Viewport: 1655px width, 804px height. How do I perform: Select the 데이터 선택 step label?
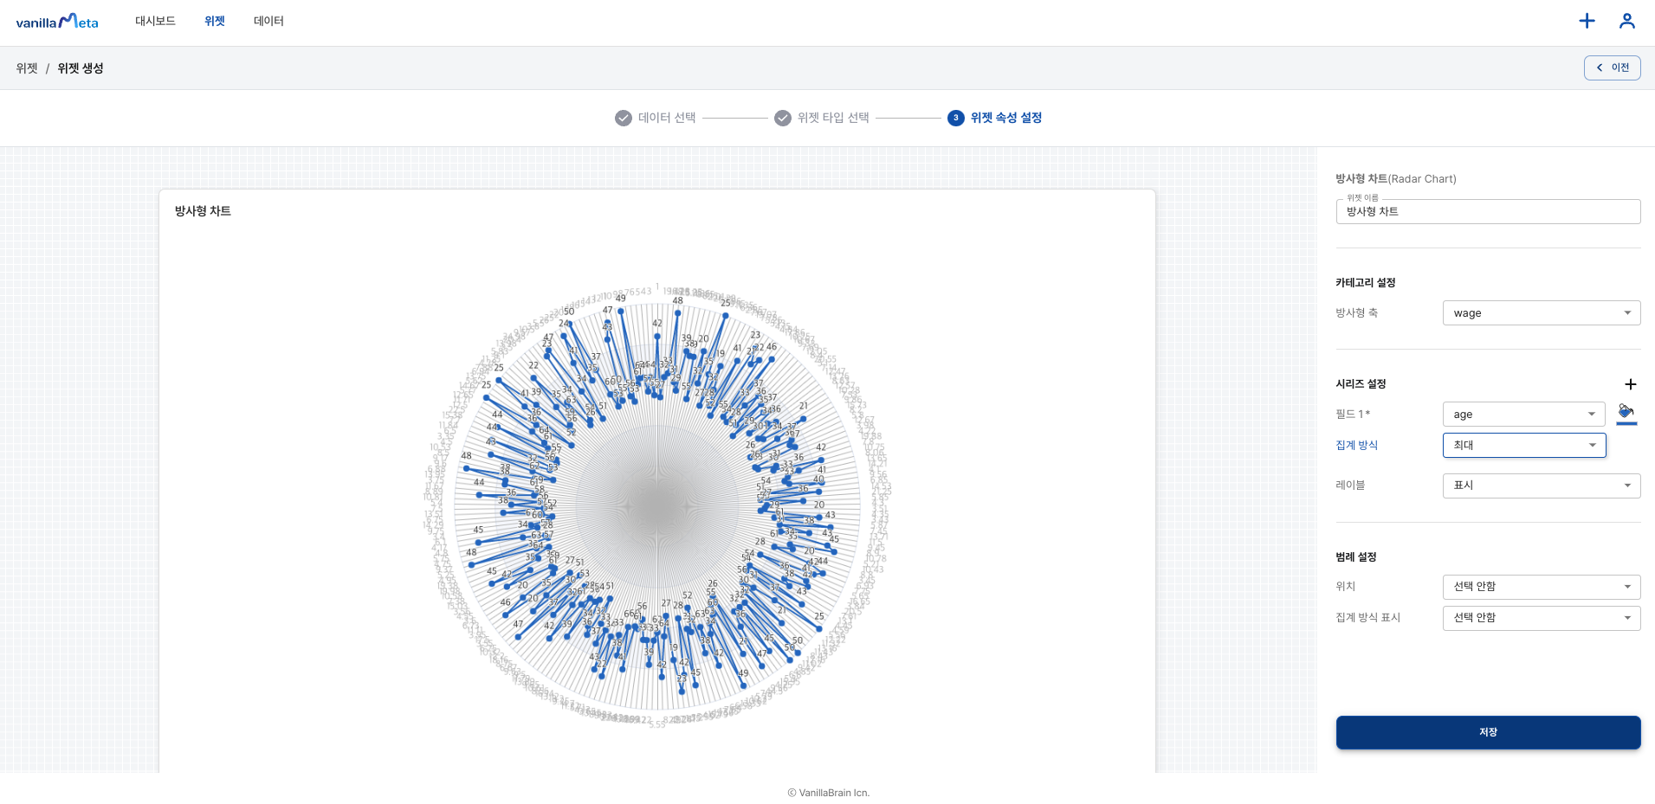pos(667,118)
